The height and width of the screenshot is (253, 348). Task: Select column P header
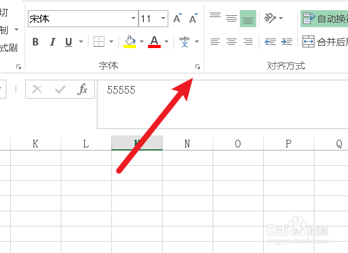(x=289, y=144)
